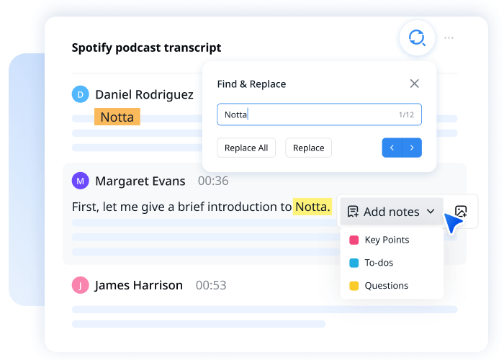Click the 00:36 timestamp

[213, 181]
